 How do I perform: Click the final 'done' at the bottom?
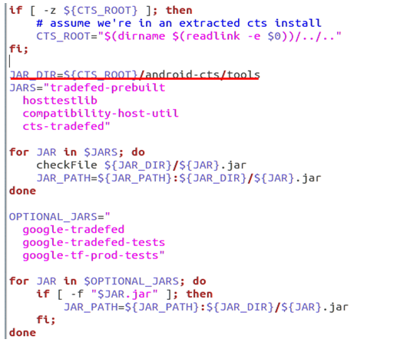[22, 333]
